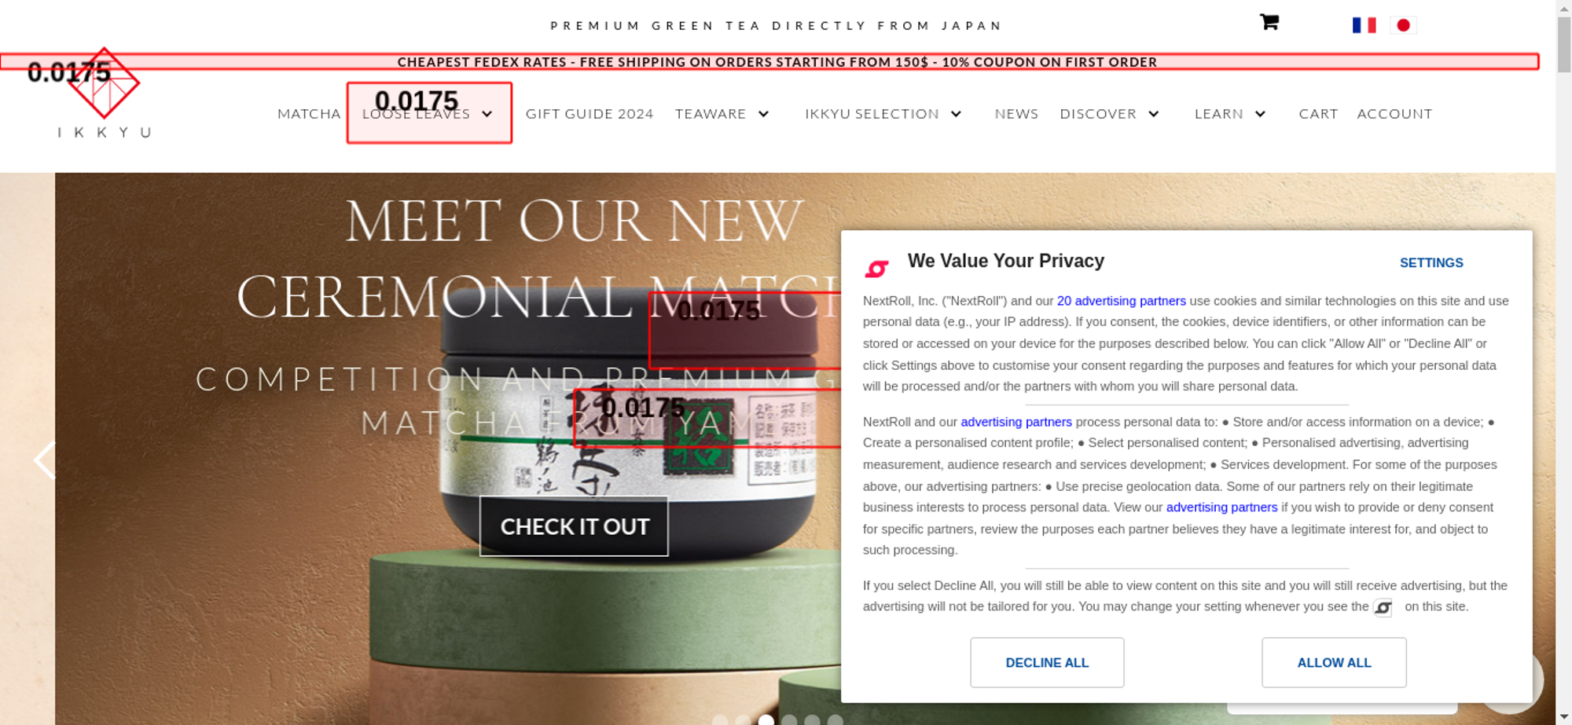Screen dimensions: 1572x725
Task: Open Gift Guide 2024 page
Action: point(589,114)
